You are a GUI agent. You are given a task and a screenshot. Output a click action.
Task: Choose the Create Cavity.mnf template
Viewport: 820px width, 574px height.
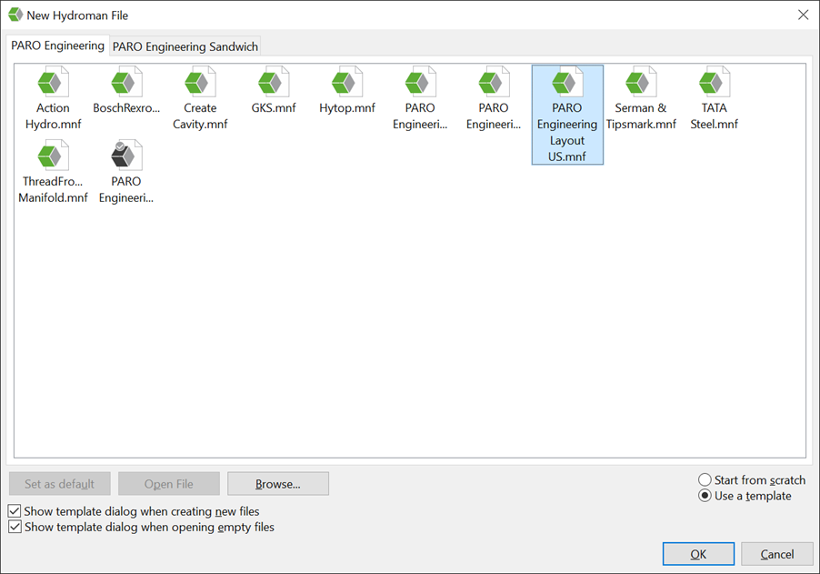tap(200, 98)
